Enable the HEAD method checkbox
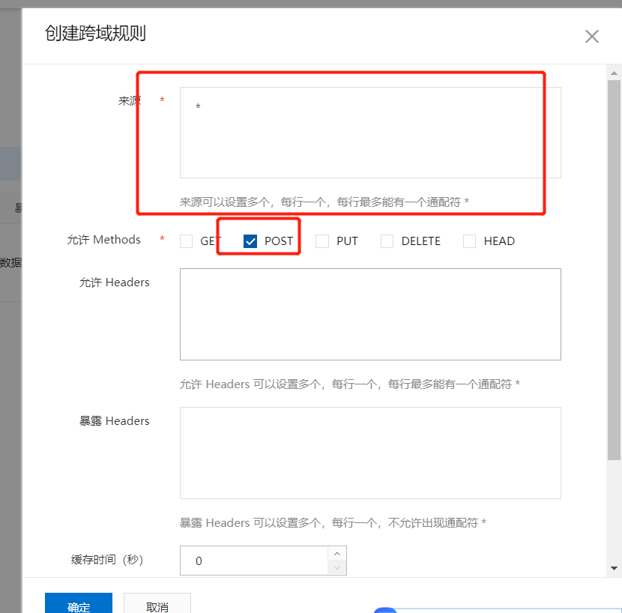The image size is (622, 613). [x=469, y=241]
